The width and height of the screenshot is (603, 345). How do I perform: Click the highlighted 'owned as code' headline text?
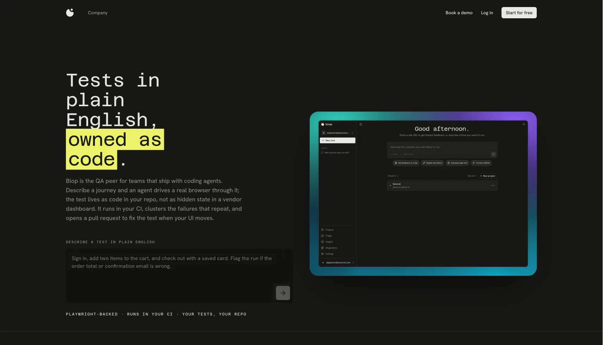(115, 149)
